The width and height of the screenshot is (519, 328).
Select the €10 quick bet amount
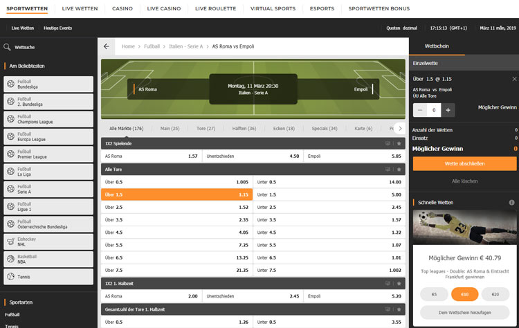[465, 294]
